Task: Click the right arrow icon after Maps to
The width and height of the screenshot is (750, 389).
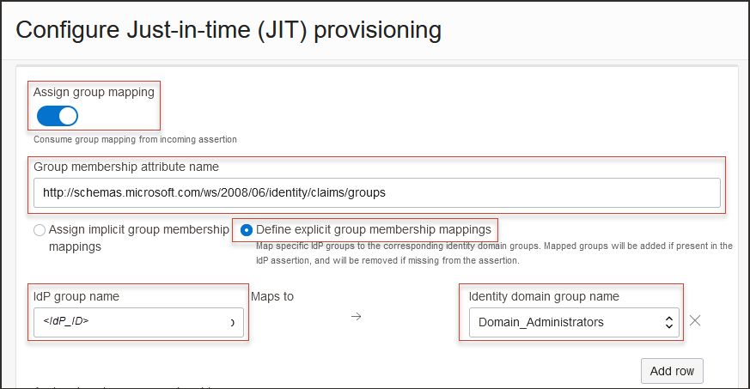Action: pyautogui.click(x=357, y=317)
